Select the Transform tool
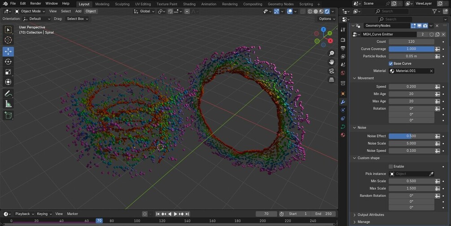The height and width of the screenshot is (226, 451). coord(8,82)
